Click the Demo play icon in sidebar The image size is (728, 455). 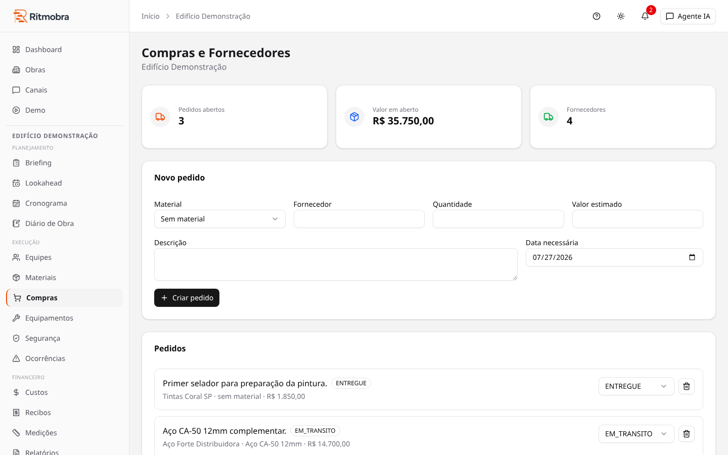[x=16, y=110]
